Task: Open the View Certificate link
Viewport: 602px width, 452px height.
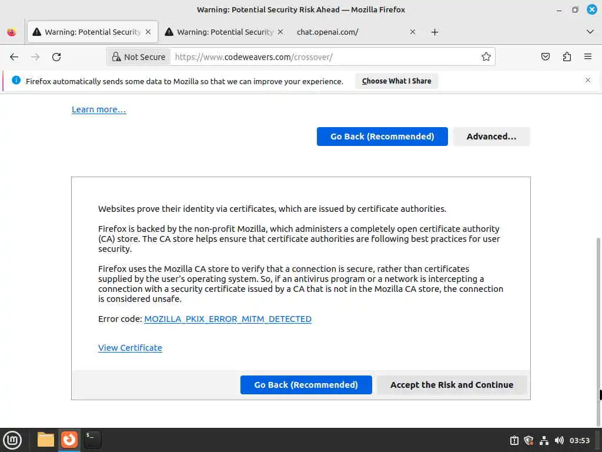Action: (130, 348)
